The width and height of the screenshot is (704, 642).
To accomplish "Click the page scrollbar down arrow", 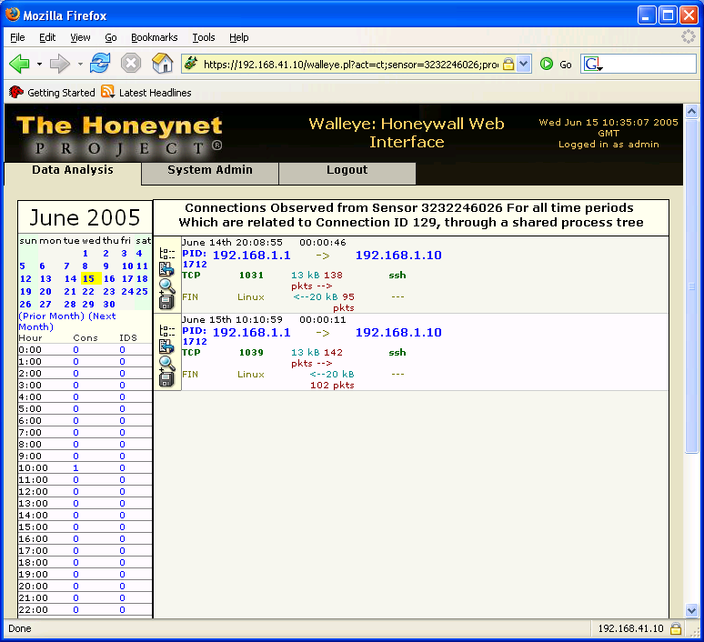I will (x=691, y=610).
